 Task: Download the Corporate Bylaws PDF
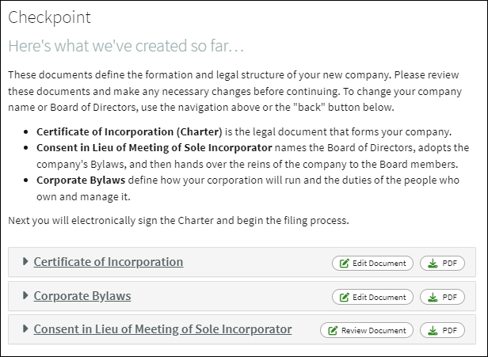442,298
